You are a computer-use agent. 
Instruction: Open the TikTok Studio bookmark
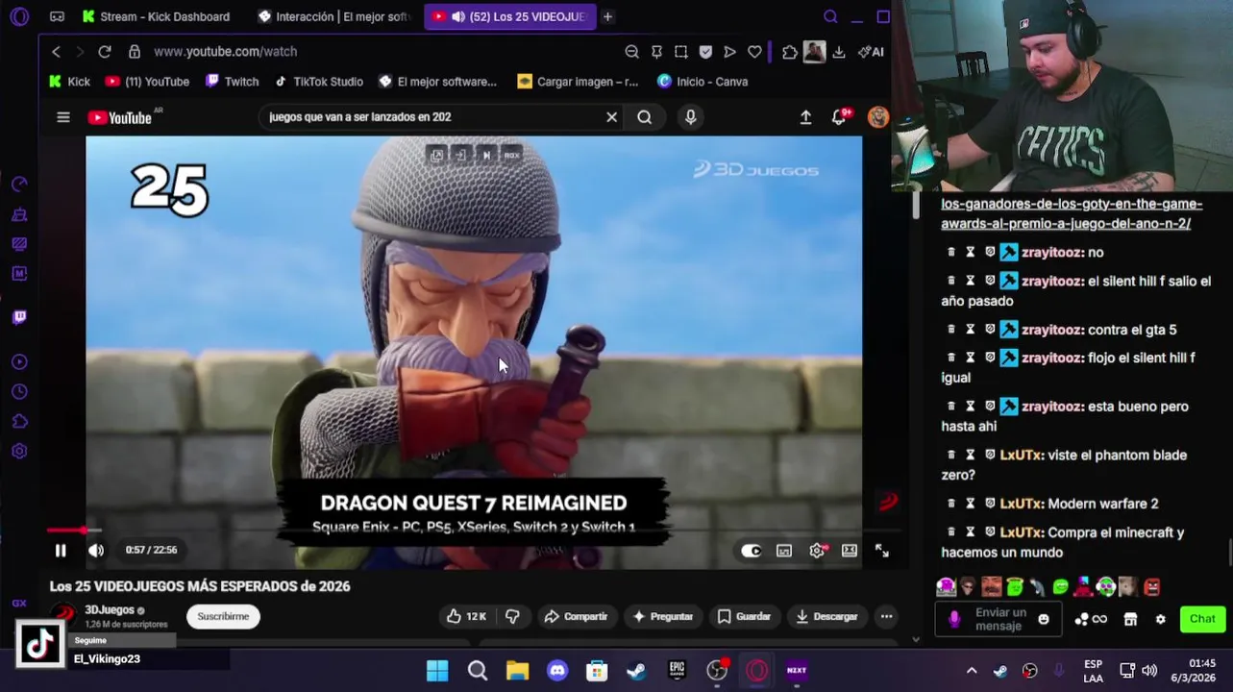coord(318,82)
